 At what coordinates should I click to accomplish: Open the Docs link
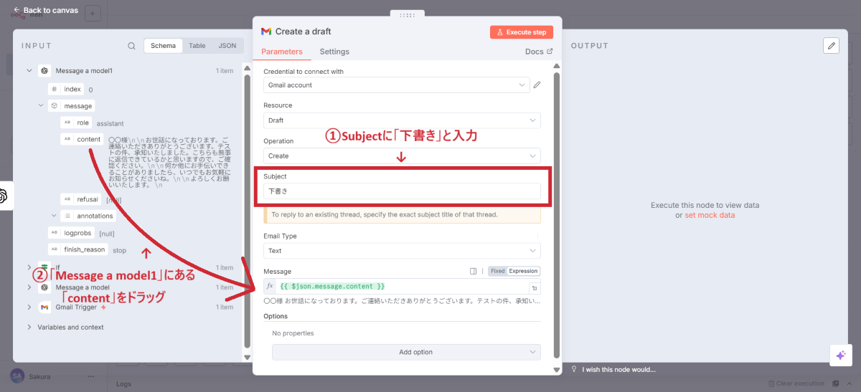point(539,52)
